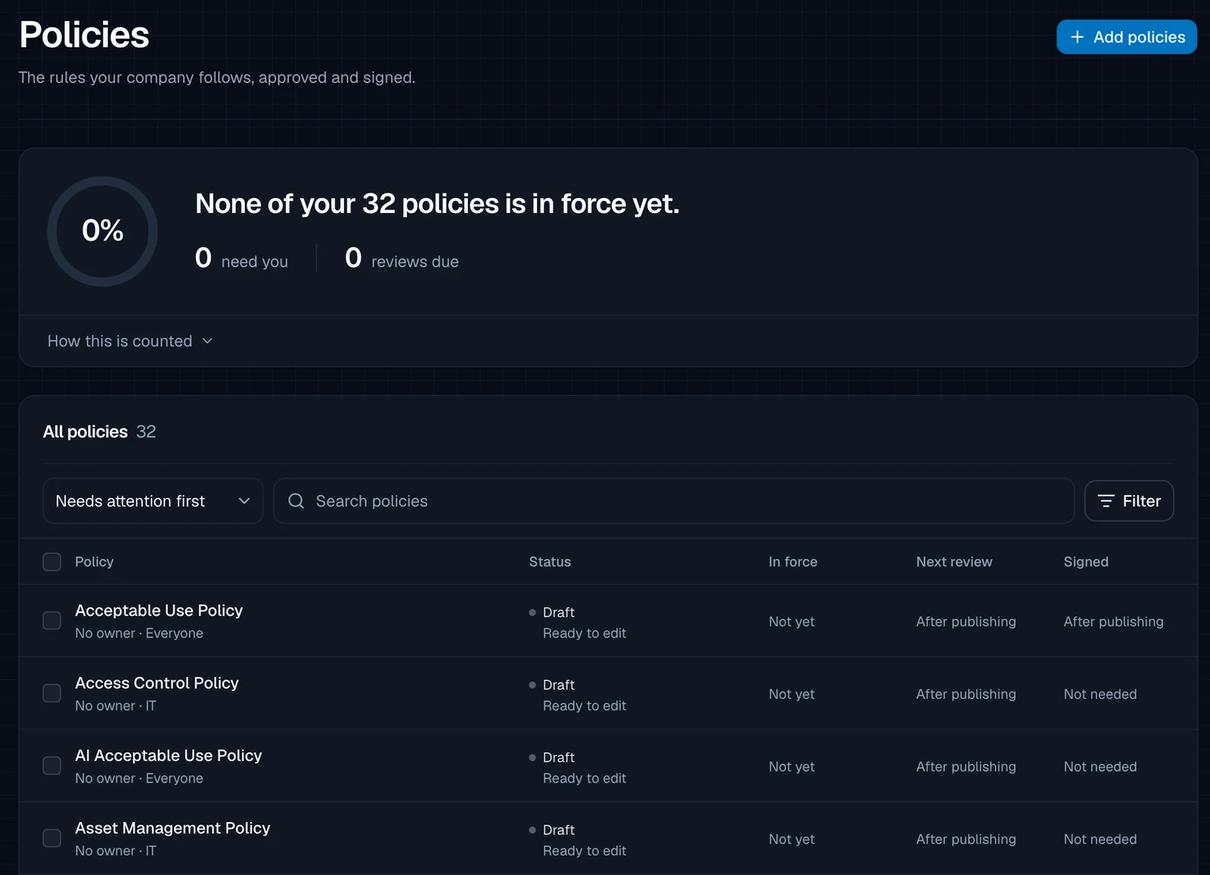Click Not needed in AI Acceptable Use row

(x=1100, y=766)
